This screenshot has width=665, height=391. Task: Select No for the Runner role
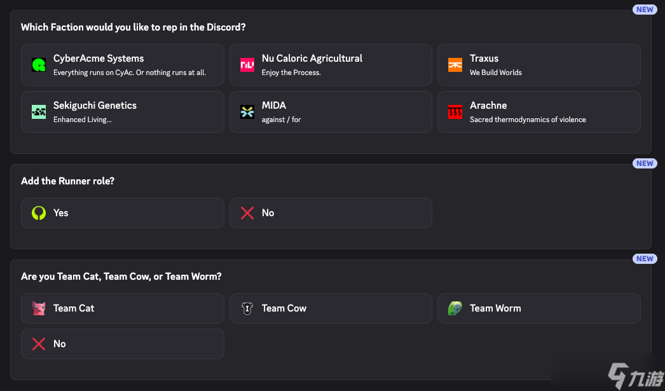click(331, 213)
